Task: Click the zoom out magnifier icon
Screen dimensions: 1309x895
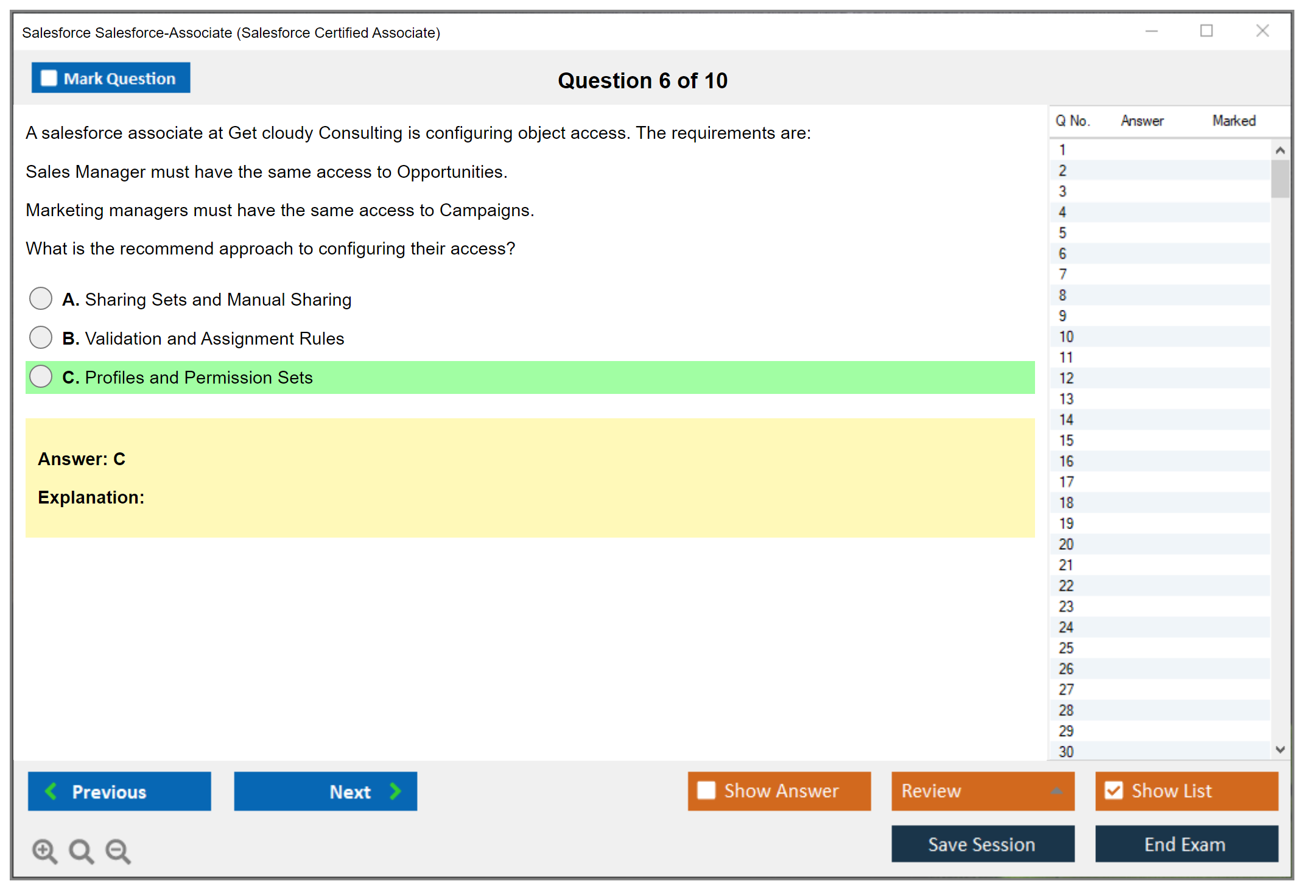Action: click(x=118, y=851)
